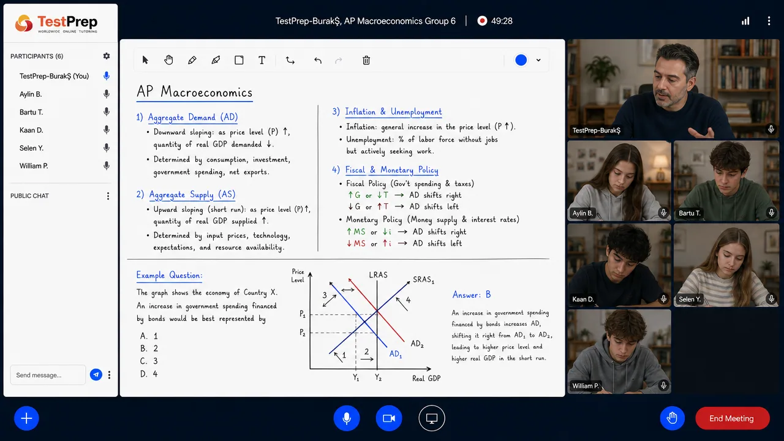Delete with the trash can icon
Viewport: 784px width, 441px height.
366,60
